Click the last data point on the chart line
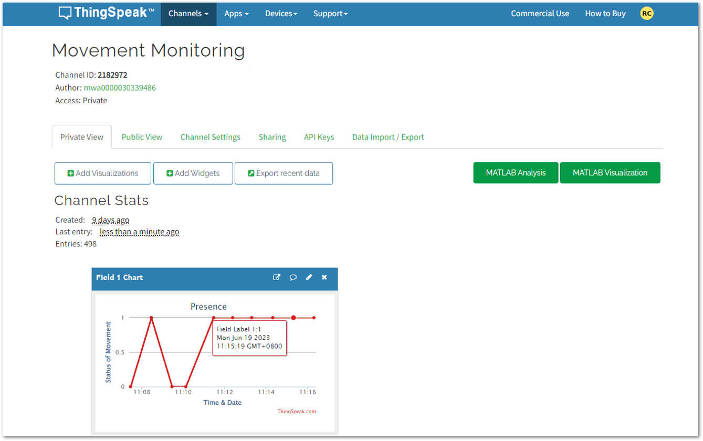 (x=314, y=318)
